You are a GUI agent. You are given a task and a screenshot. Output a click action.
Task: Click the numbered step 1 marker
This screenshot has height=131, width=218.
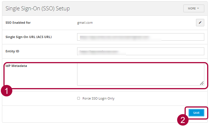[6, 91]
